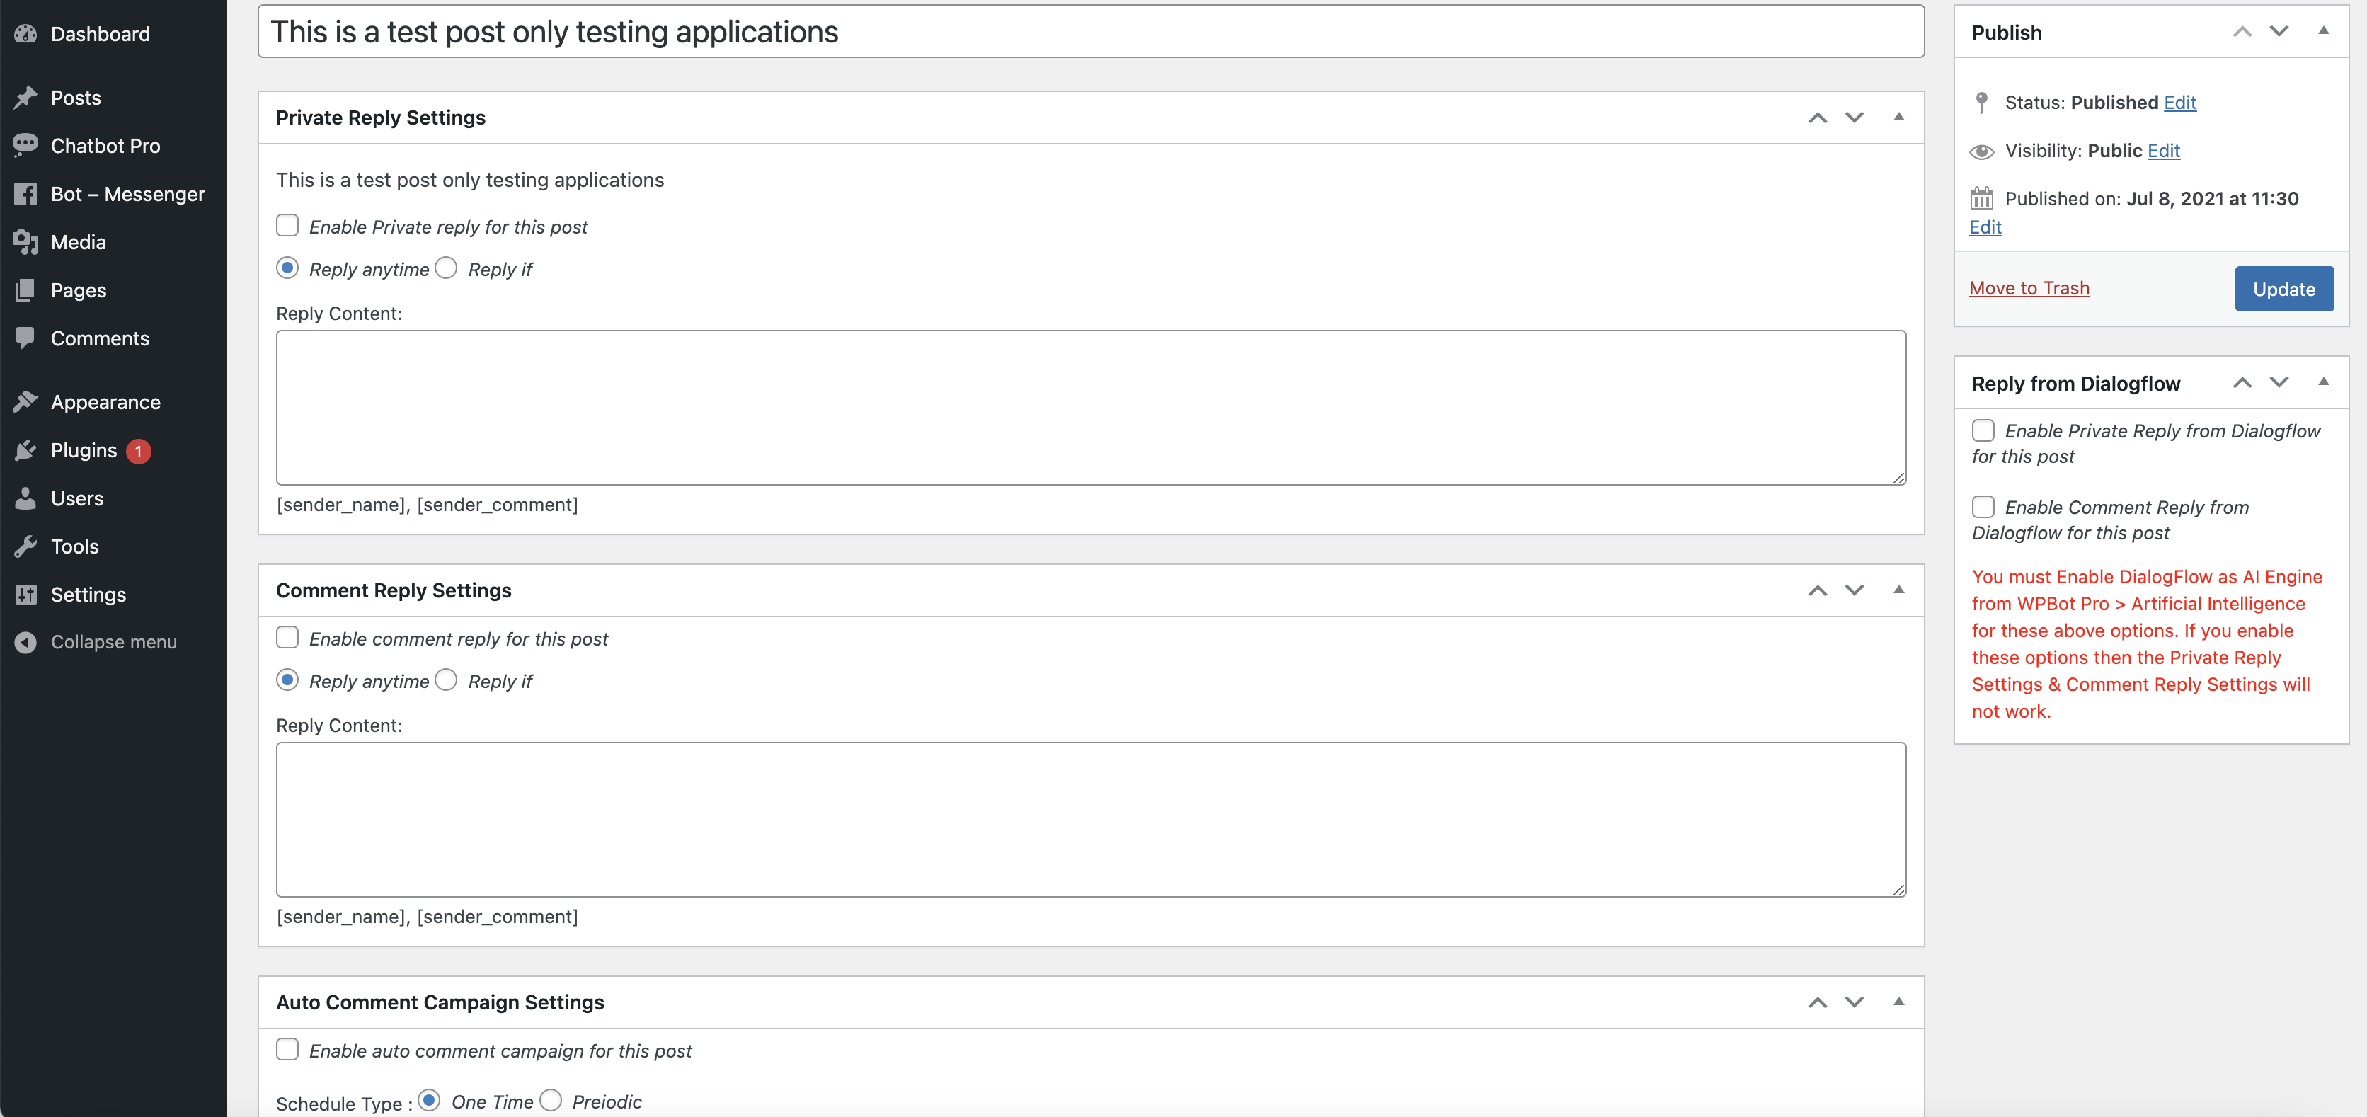
Task: Click the Move to Trash link
Action: point(2029,288)
